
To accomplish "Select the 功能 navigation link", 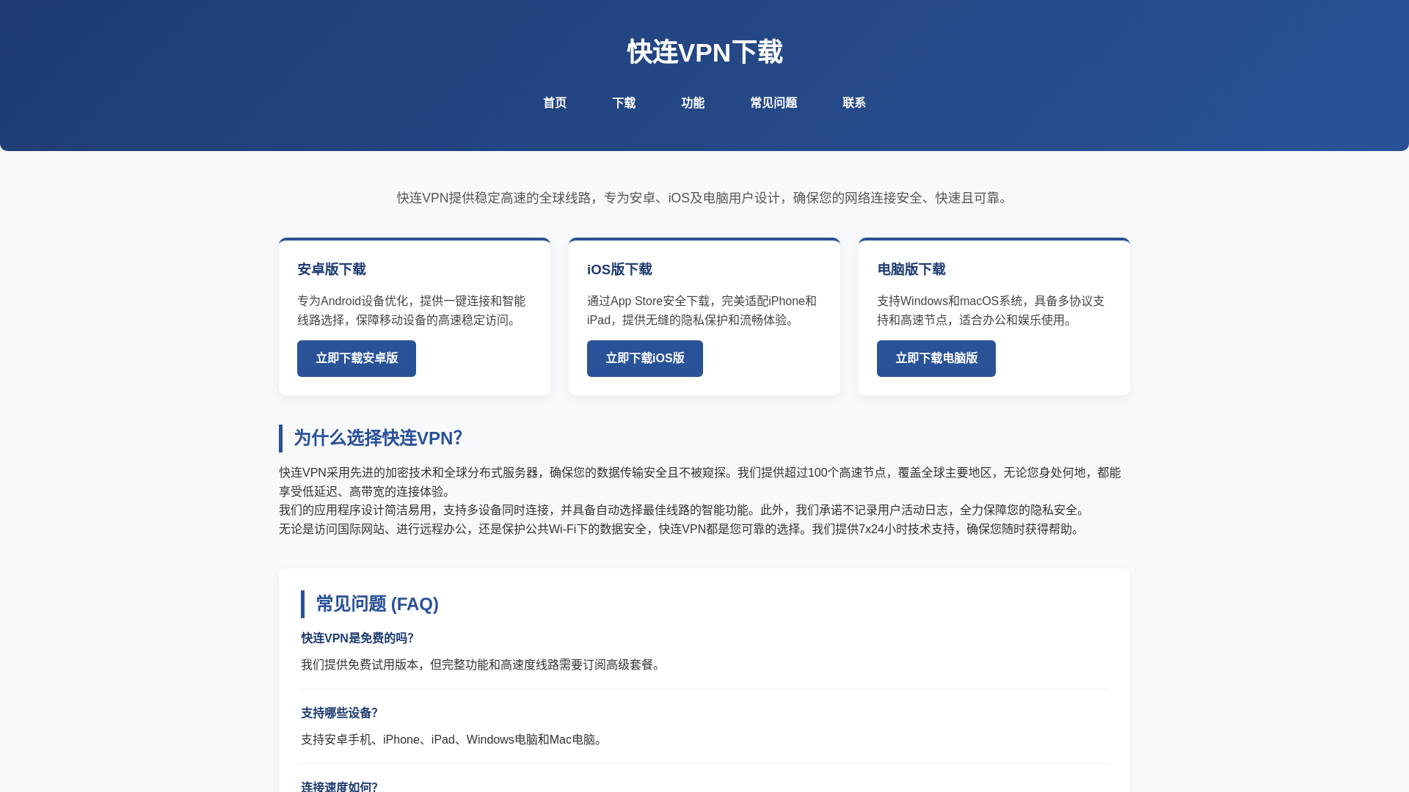I will coord(693,103).
